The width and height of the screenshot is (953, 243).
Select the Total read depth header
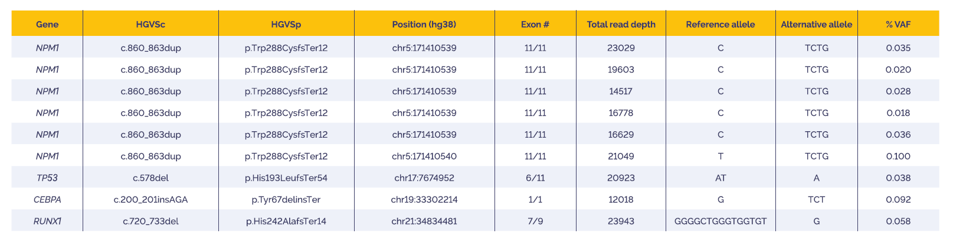621,24
